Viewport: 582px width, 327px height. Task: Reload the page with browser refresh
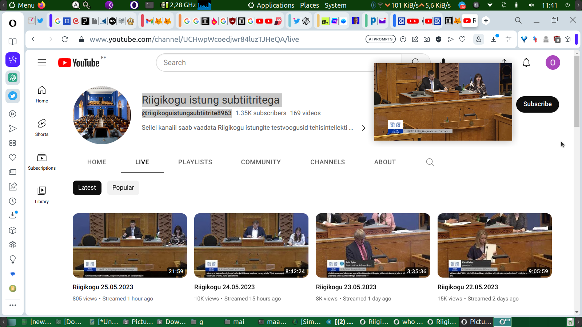coord(65,39)
